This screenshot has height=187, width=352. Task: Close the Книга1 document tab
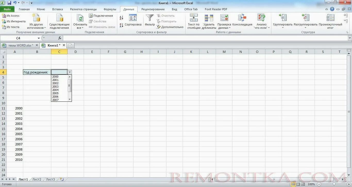click(64, 45)
